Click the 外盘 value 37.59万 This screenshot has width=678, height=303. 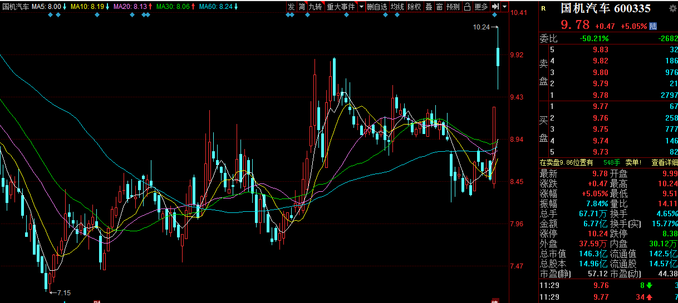(x=593, y=244)
